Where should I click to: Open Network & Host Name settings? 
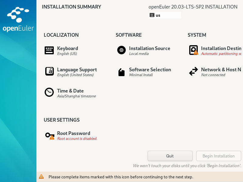221,70
